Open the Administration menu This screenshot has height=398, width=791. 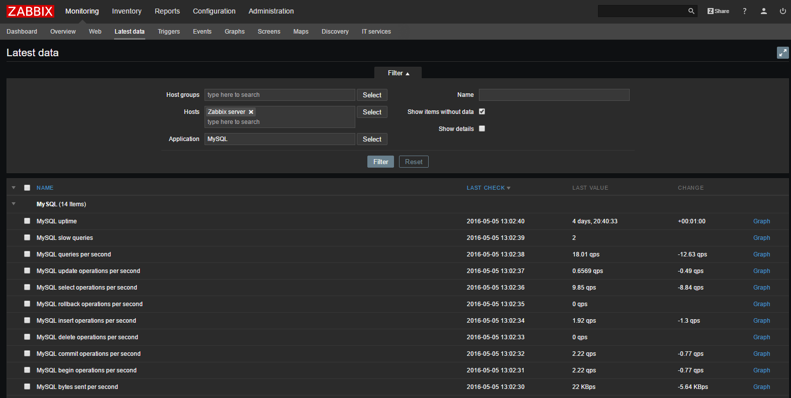(271, 11)
